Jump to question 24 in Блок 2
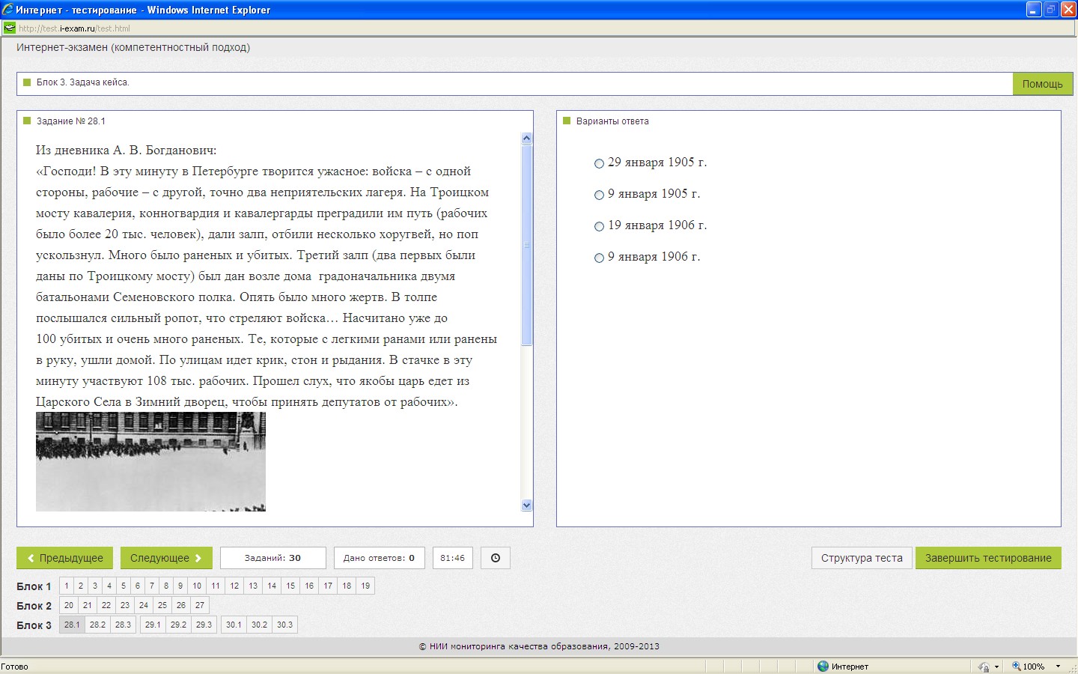 (x=144, y=605)
